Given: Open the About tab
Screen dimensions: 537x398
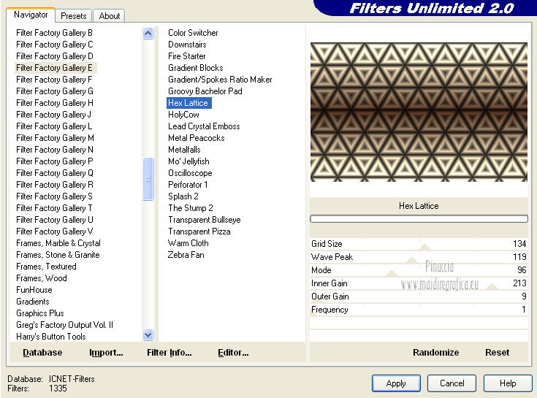Looking at the screenshot, I should click(110, 16).
